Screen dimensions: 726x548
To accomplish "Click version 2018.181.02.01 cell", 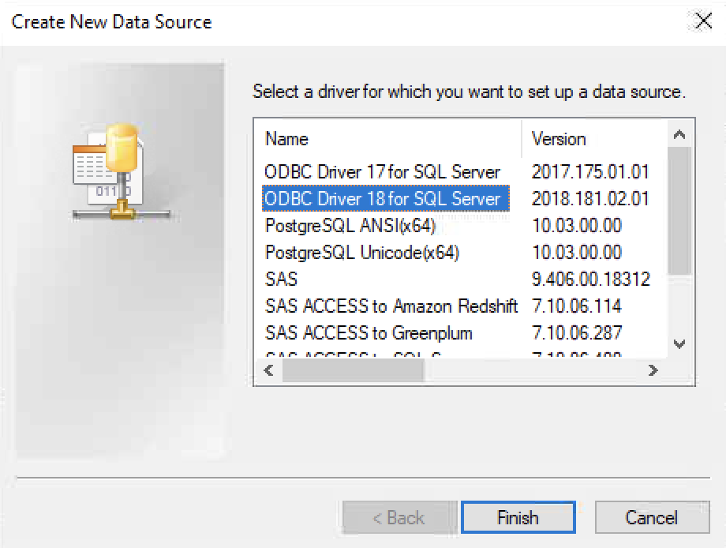I will [590, 199].
